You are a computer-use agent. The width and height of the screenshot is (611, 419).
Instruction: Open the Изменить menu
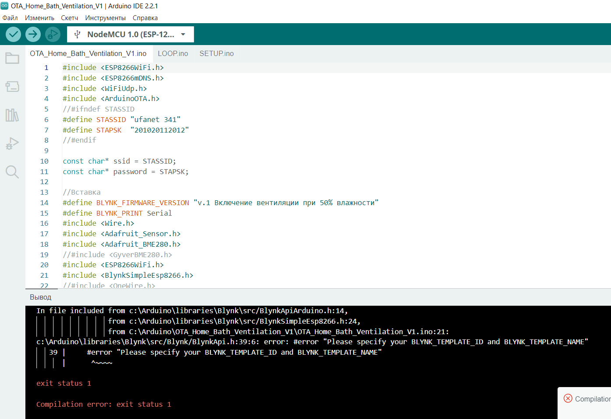(39, 18)
